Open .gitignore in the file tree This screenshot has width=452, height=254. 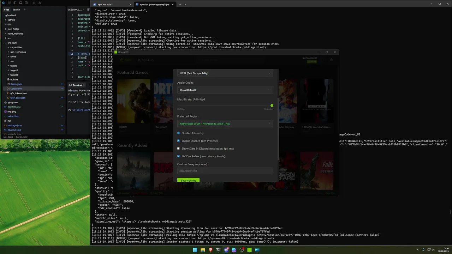click(34, 102)
